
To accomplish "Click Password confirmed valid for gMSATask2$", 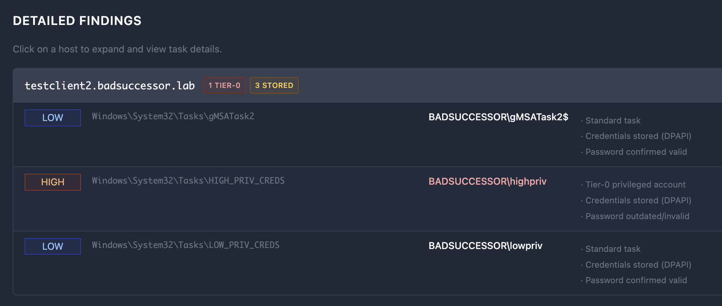I will [x=636, y=152].
